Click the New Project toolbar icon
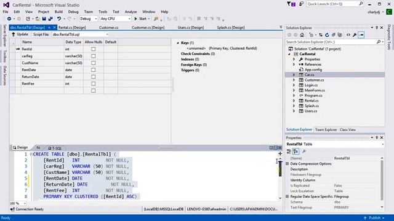 coord(28,19)
